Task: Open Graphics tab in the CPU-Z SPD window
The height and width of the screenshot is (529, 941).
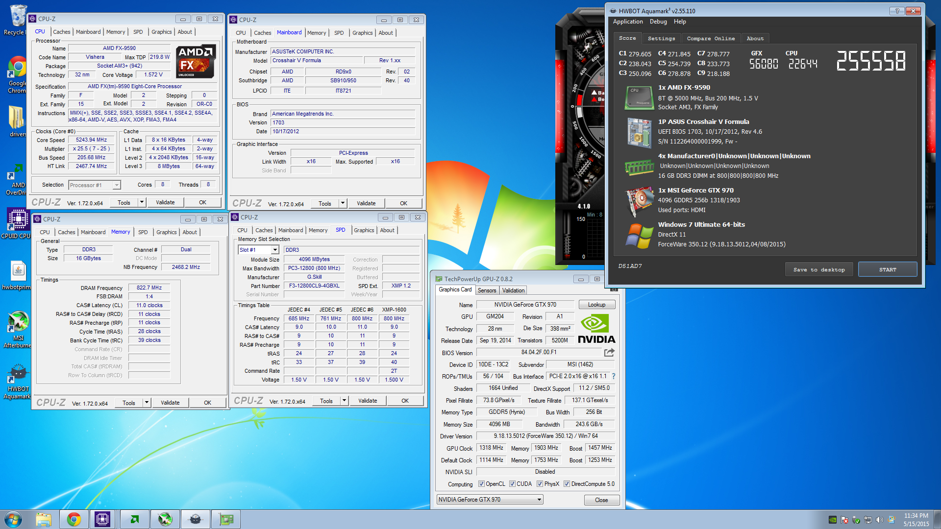Action: tap(364, 230)
